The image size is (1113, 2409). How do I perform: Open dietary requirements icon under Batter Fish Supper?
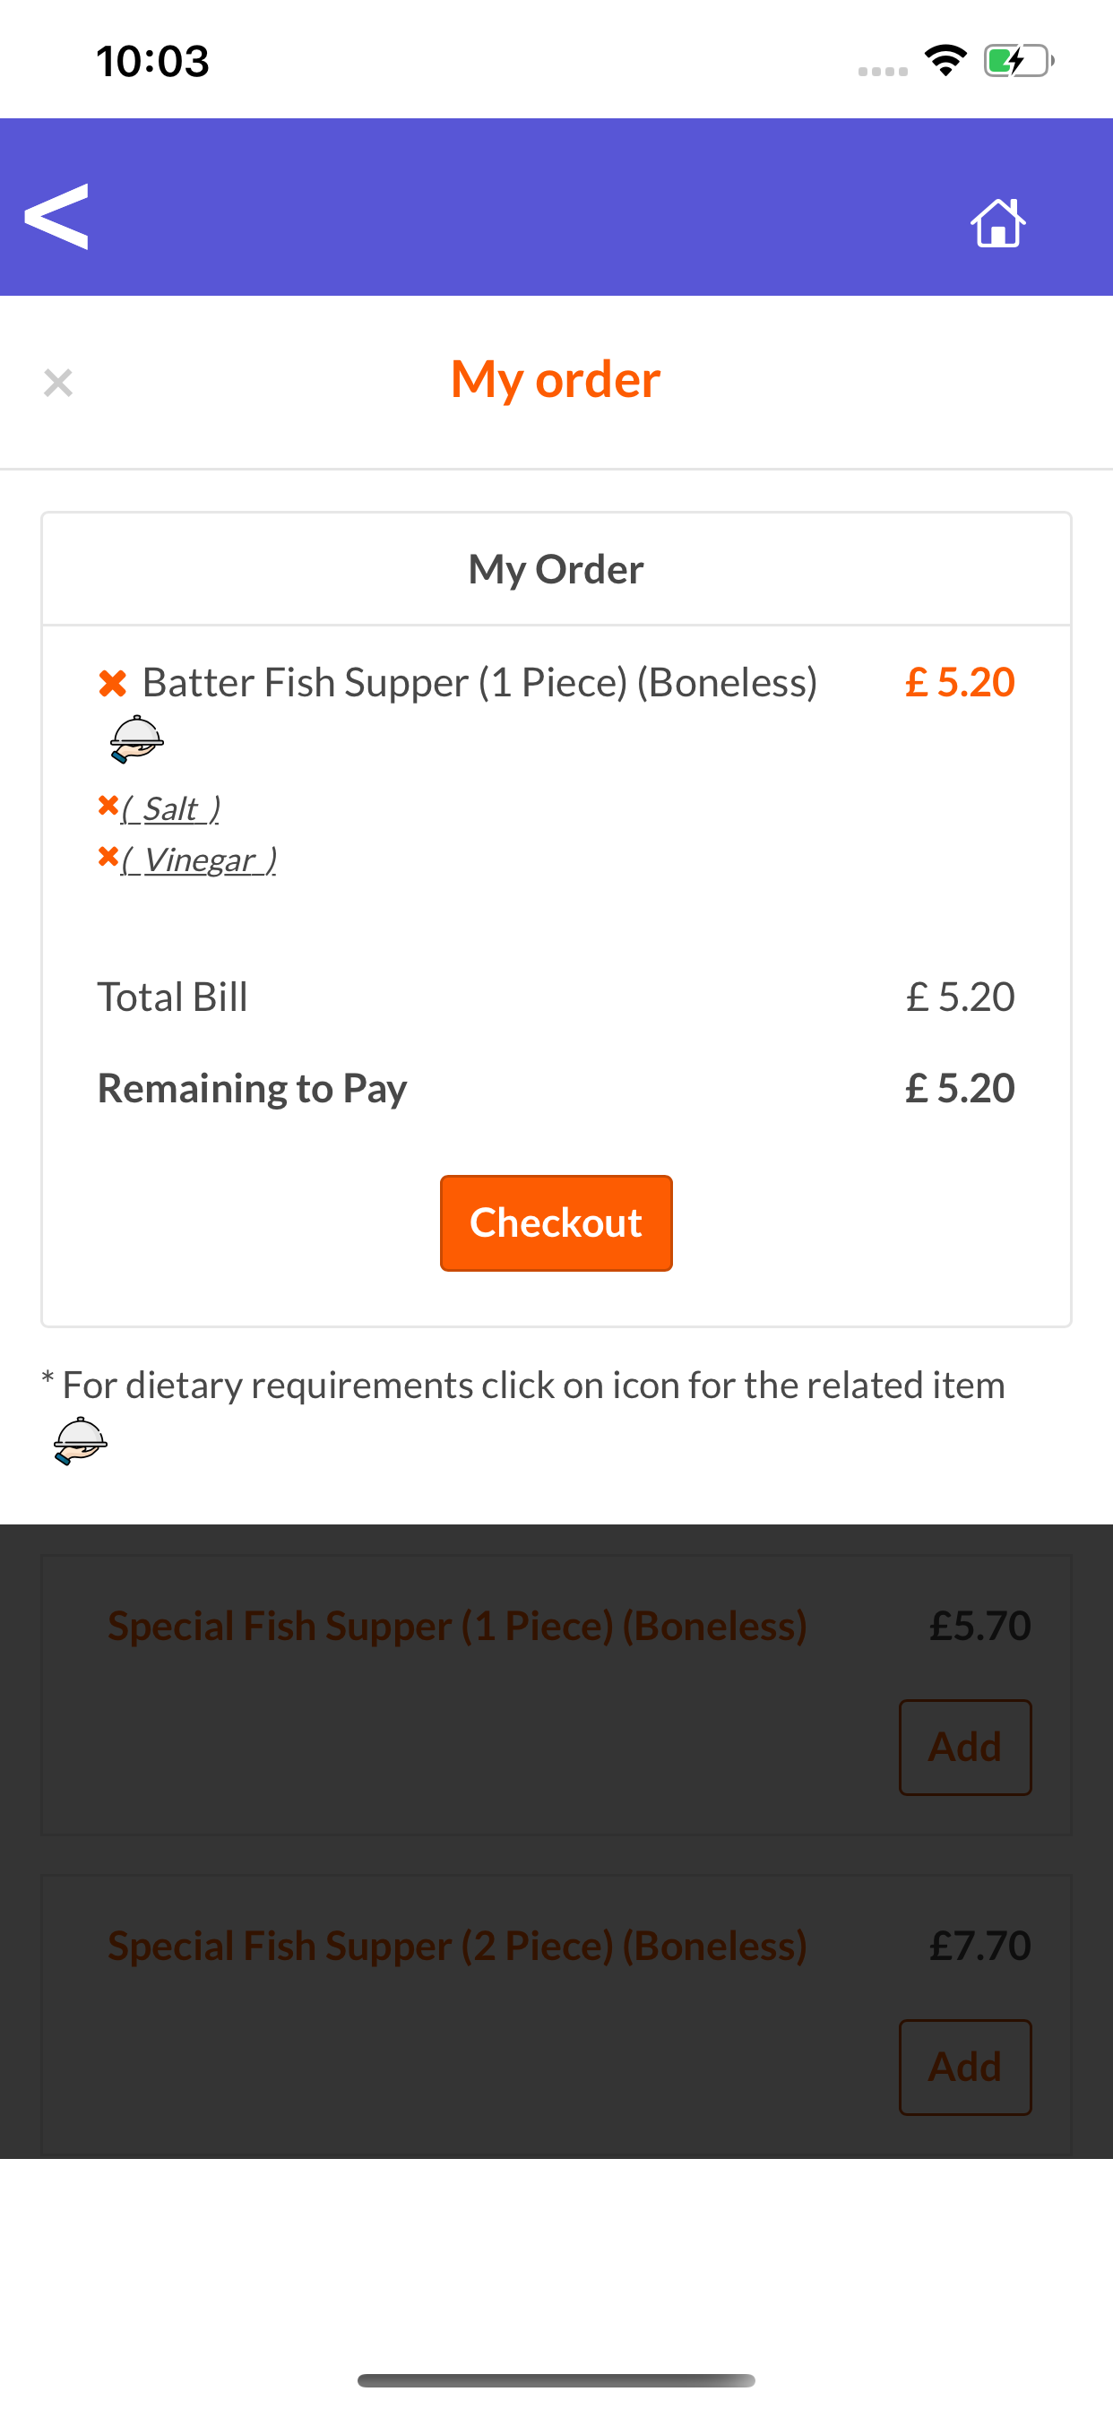(136, 738)
